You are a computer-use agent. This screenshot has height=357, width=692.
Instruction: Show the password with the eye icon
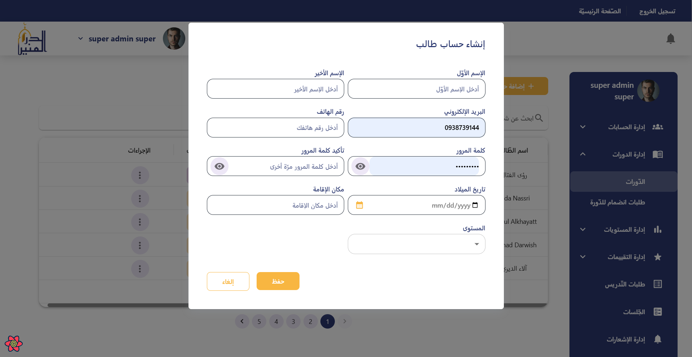click(360, 166)
